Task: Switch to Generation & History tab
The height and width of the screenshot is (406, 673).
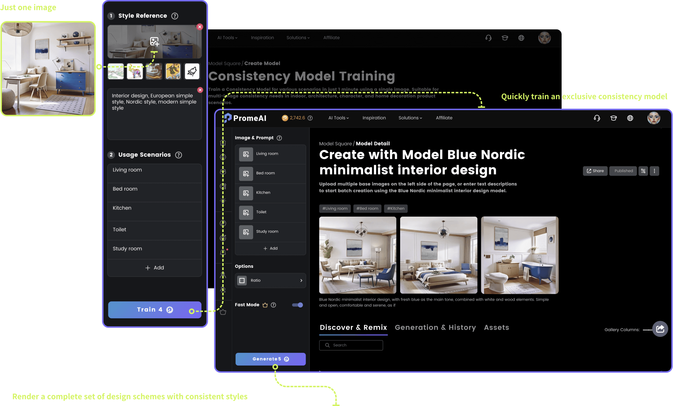Action: (435, 328)
